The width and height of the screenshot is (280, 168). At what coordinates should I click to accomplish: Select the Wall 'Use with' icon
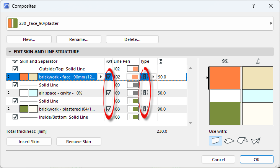click(215, 141)
